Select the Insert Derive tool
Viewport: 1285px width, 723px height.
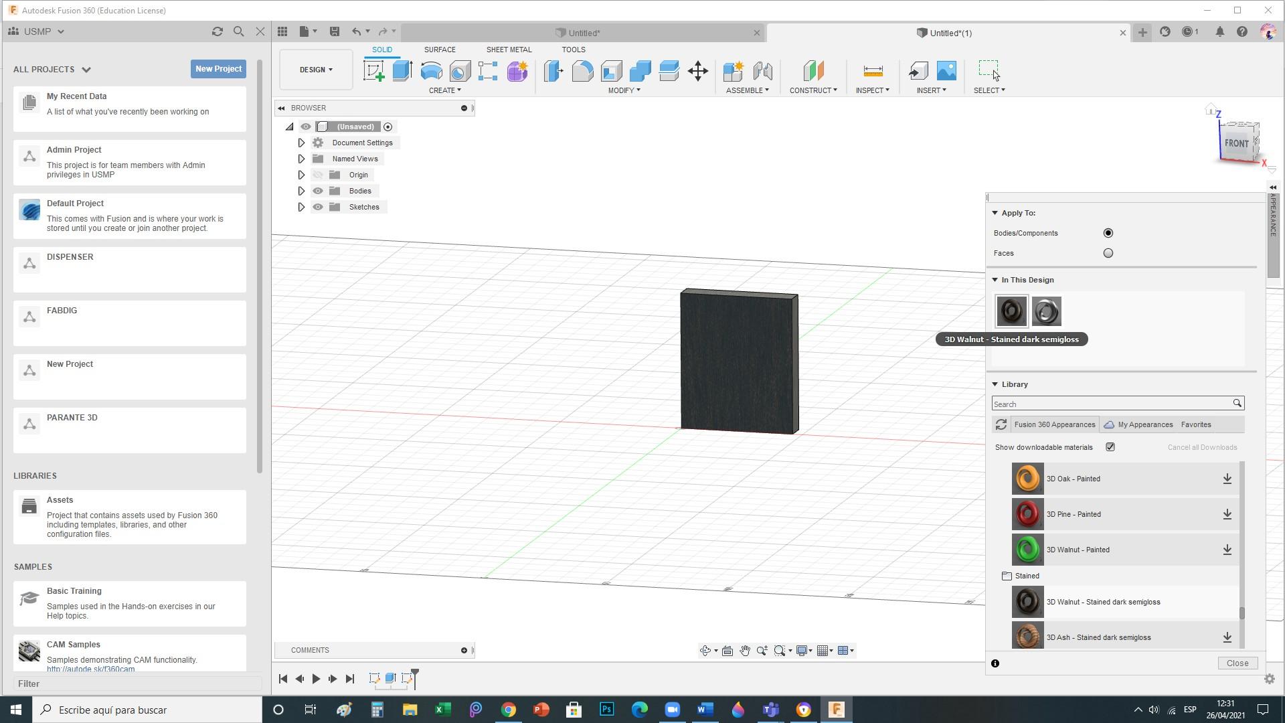tap(918, 71)
